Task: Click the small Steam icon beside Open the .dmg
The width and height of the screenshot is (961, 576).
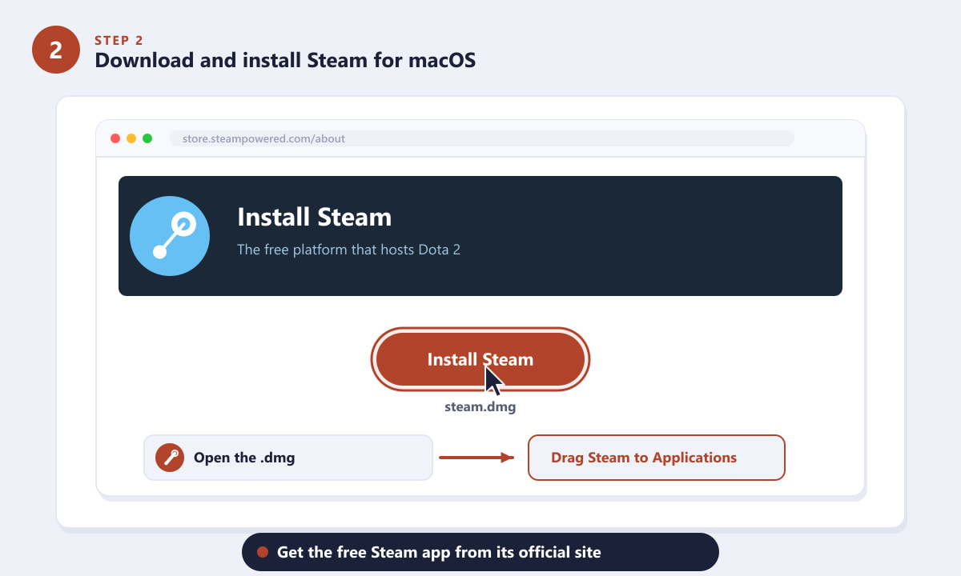Action: coord(170,458)
